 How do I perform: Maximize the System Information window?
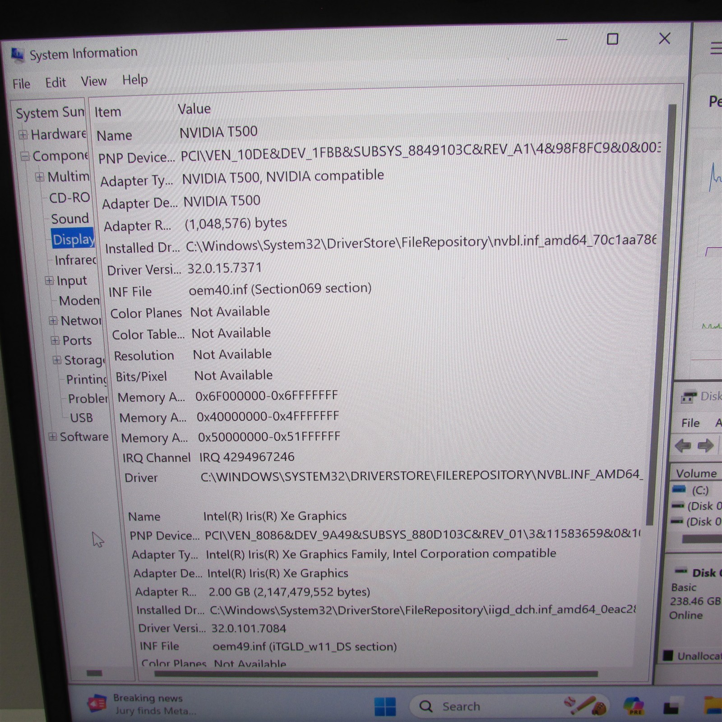click(x=612, y=39)
